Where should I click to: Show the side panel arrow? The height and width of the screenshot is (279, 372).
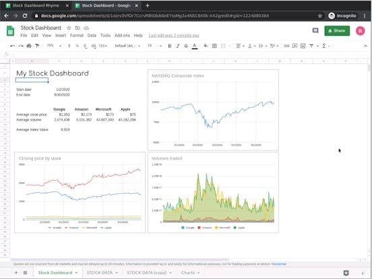(x=363, y=273)
